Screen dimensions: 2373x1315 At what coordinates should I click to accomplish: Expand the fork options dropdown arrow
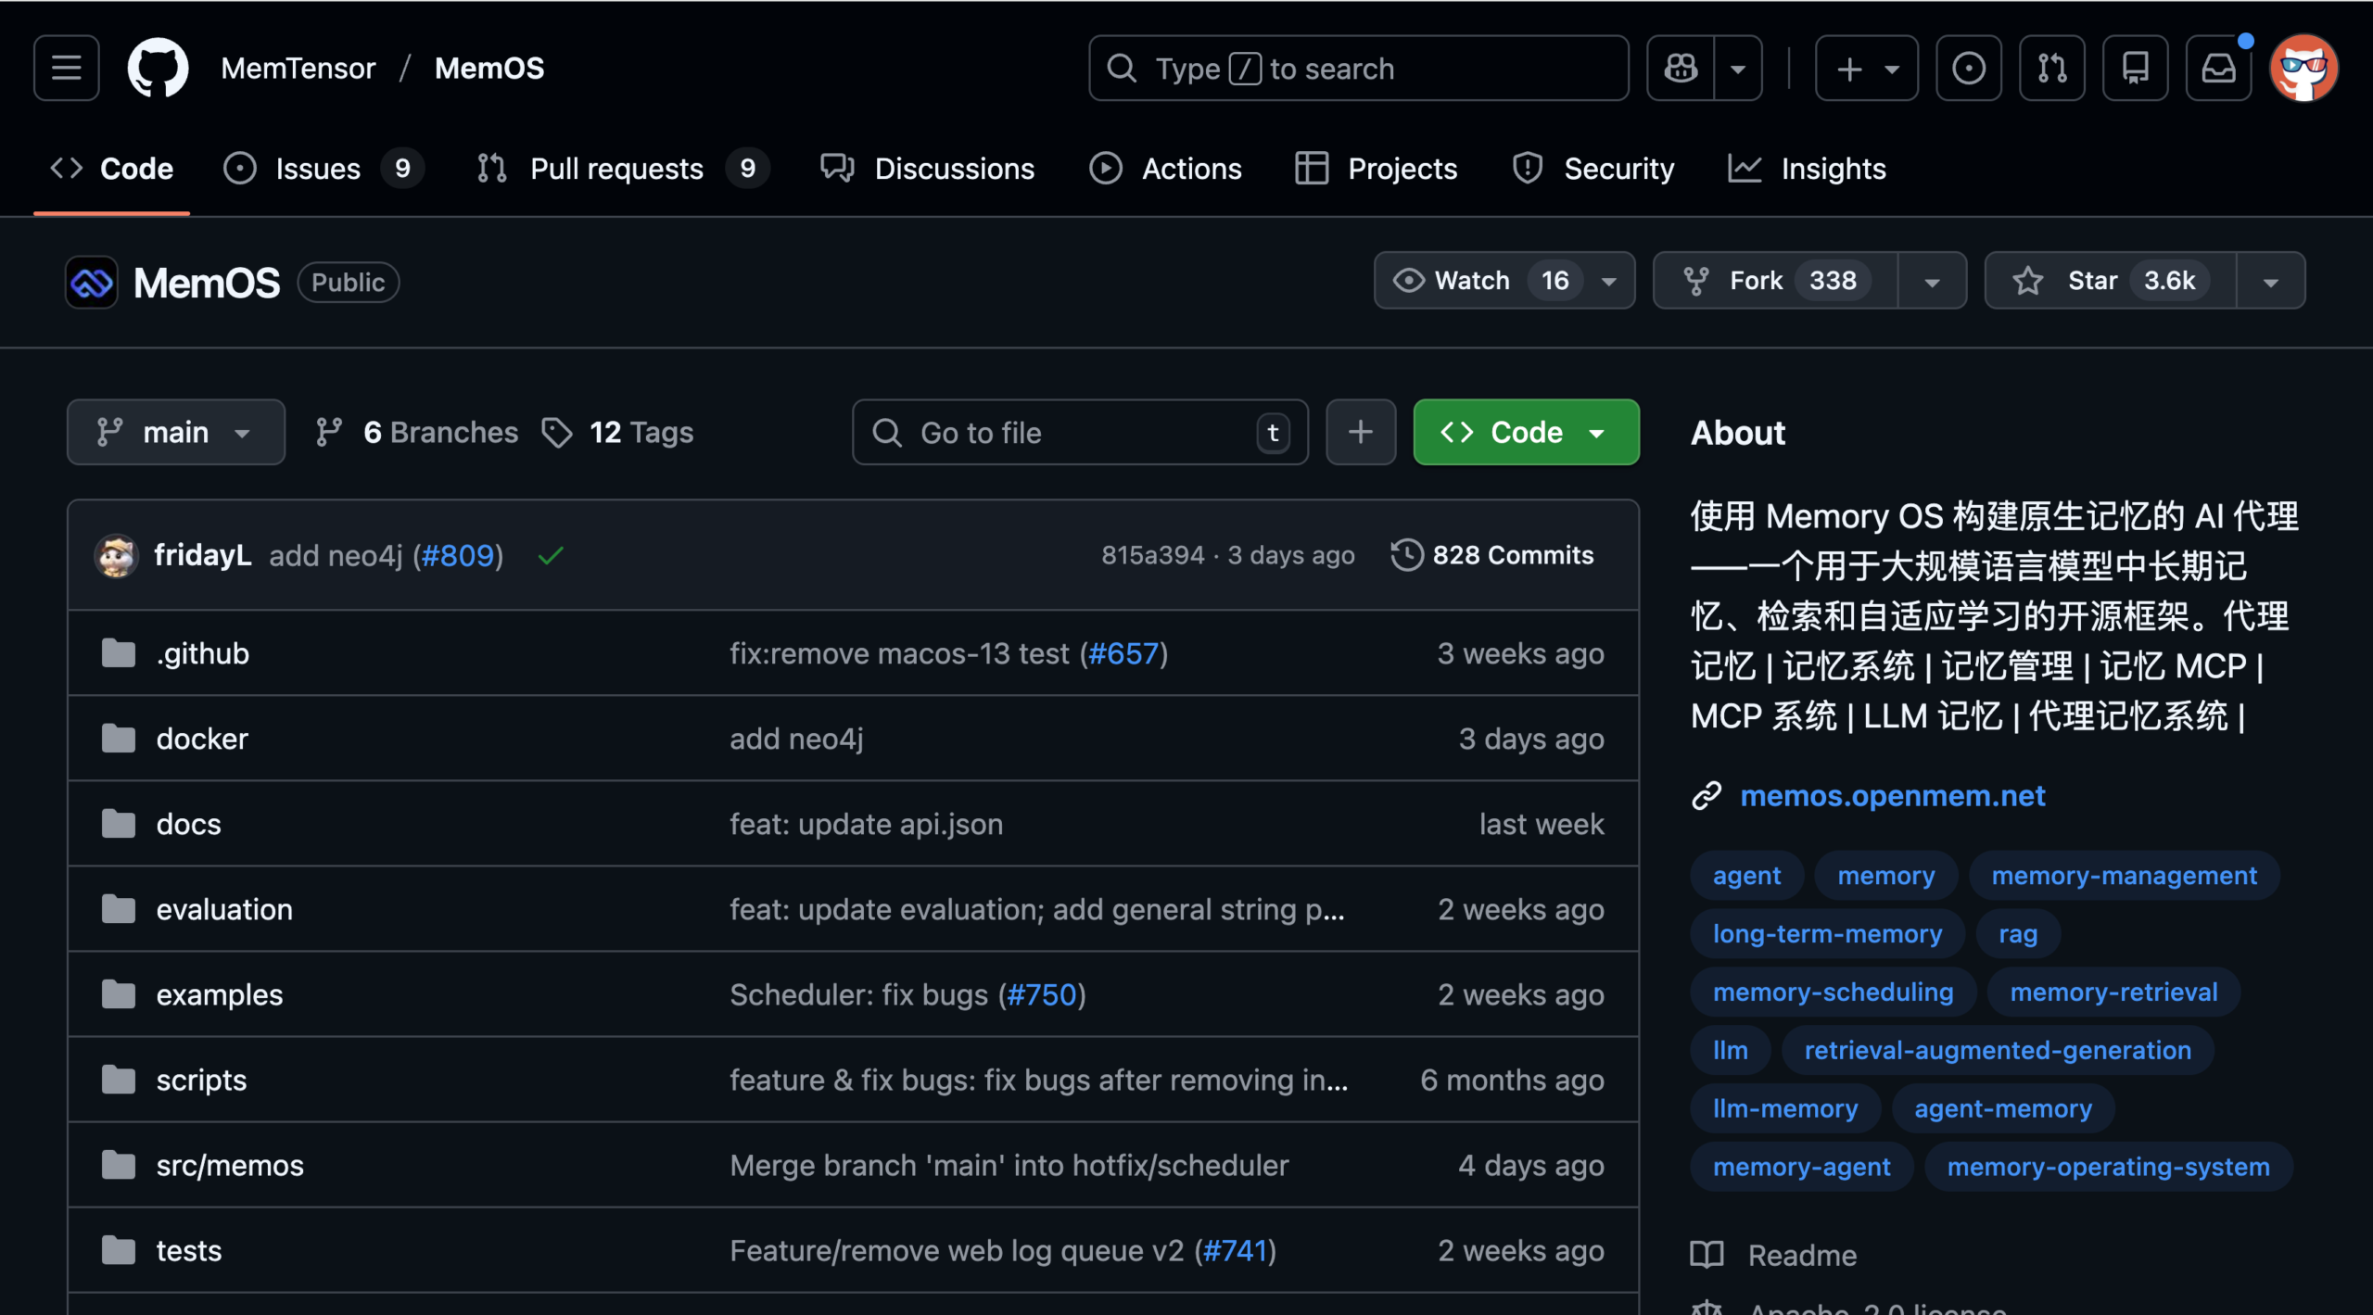click(x=1932, y=281)
